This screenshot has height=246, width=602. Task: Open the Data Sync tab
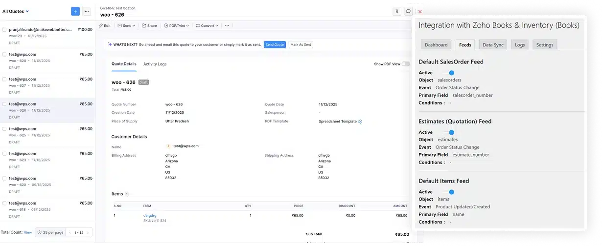point(492,45)
